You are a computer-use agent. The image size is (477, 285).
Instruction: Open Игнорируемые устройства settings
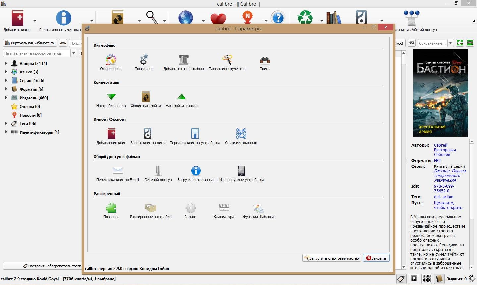click(241, 174)
